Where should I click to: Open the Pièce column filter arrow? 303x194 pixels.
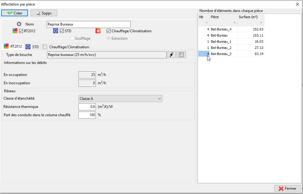point(235,23)
